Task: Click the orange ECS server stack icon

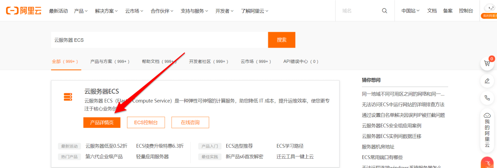Action: pos(68,97)
